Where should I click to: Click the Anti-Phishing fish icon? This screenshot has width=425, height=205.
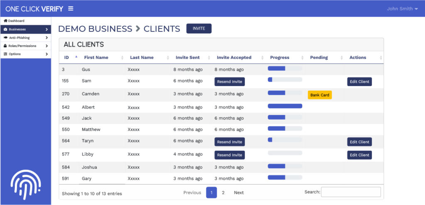5,38
